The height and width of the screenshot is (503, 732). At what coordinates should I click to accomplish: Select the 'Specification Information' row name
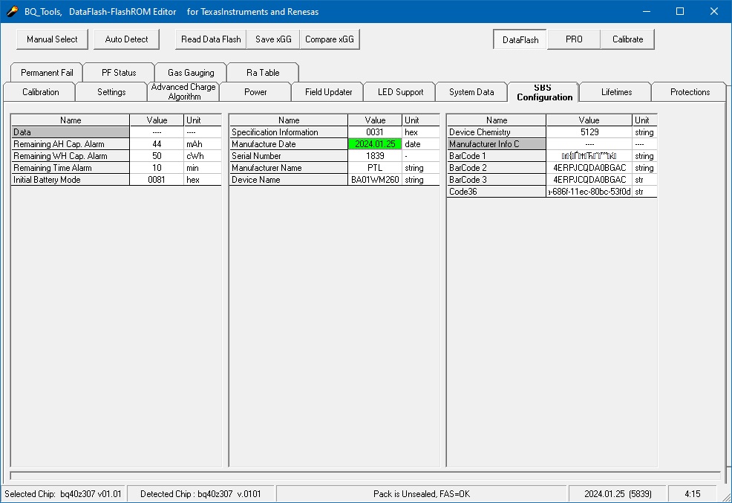click(289, 132)
